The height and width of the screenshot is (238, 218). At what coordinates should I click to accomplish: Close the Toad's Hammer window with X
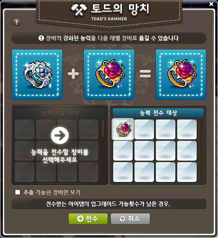click(211, 4)
